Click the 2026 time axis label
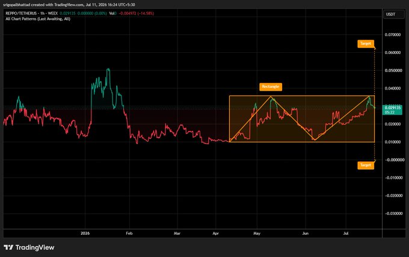The height and width of the screenshot is (257, 409). point(85,234)
